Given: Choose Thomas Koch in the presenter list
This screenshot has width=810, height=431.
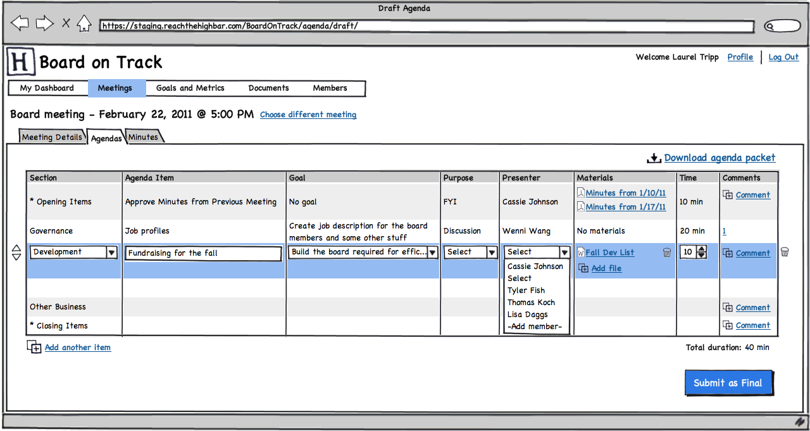Looking at the screenshot, I should coord(532,303).
